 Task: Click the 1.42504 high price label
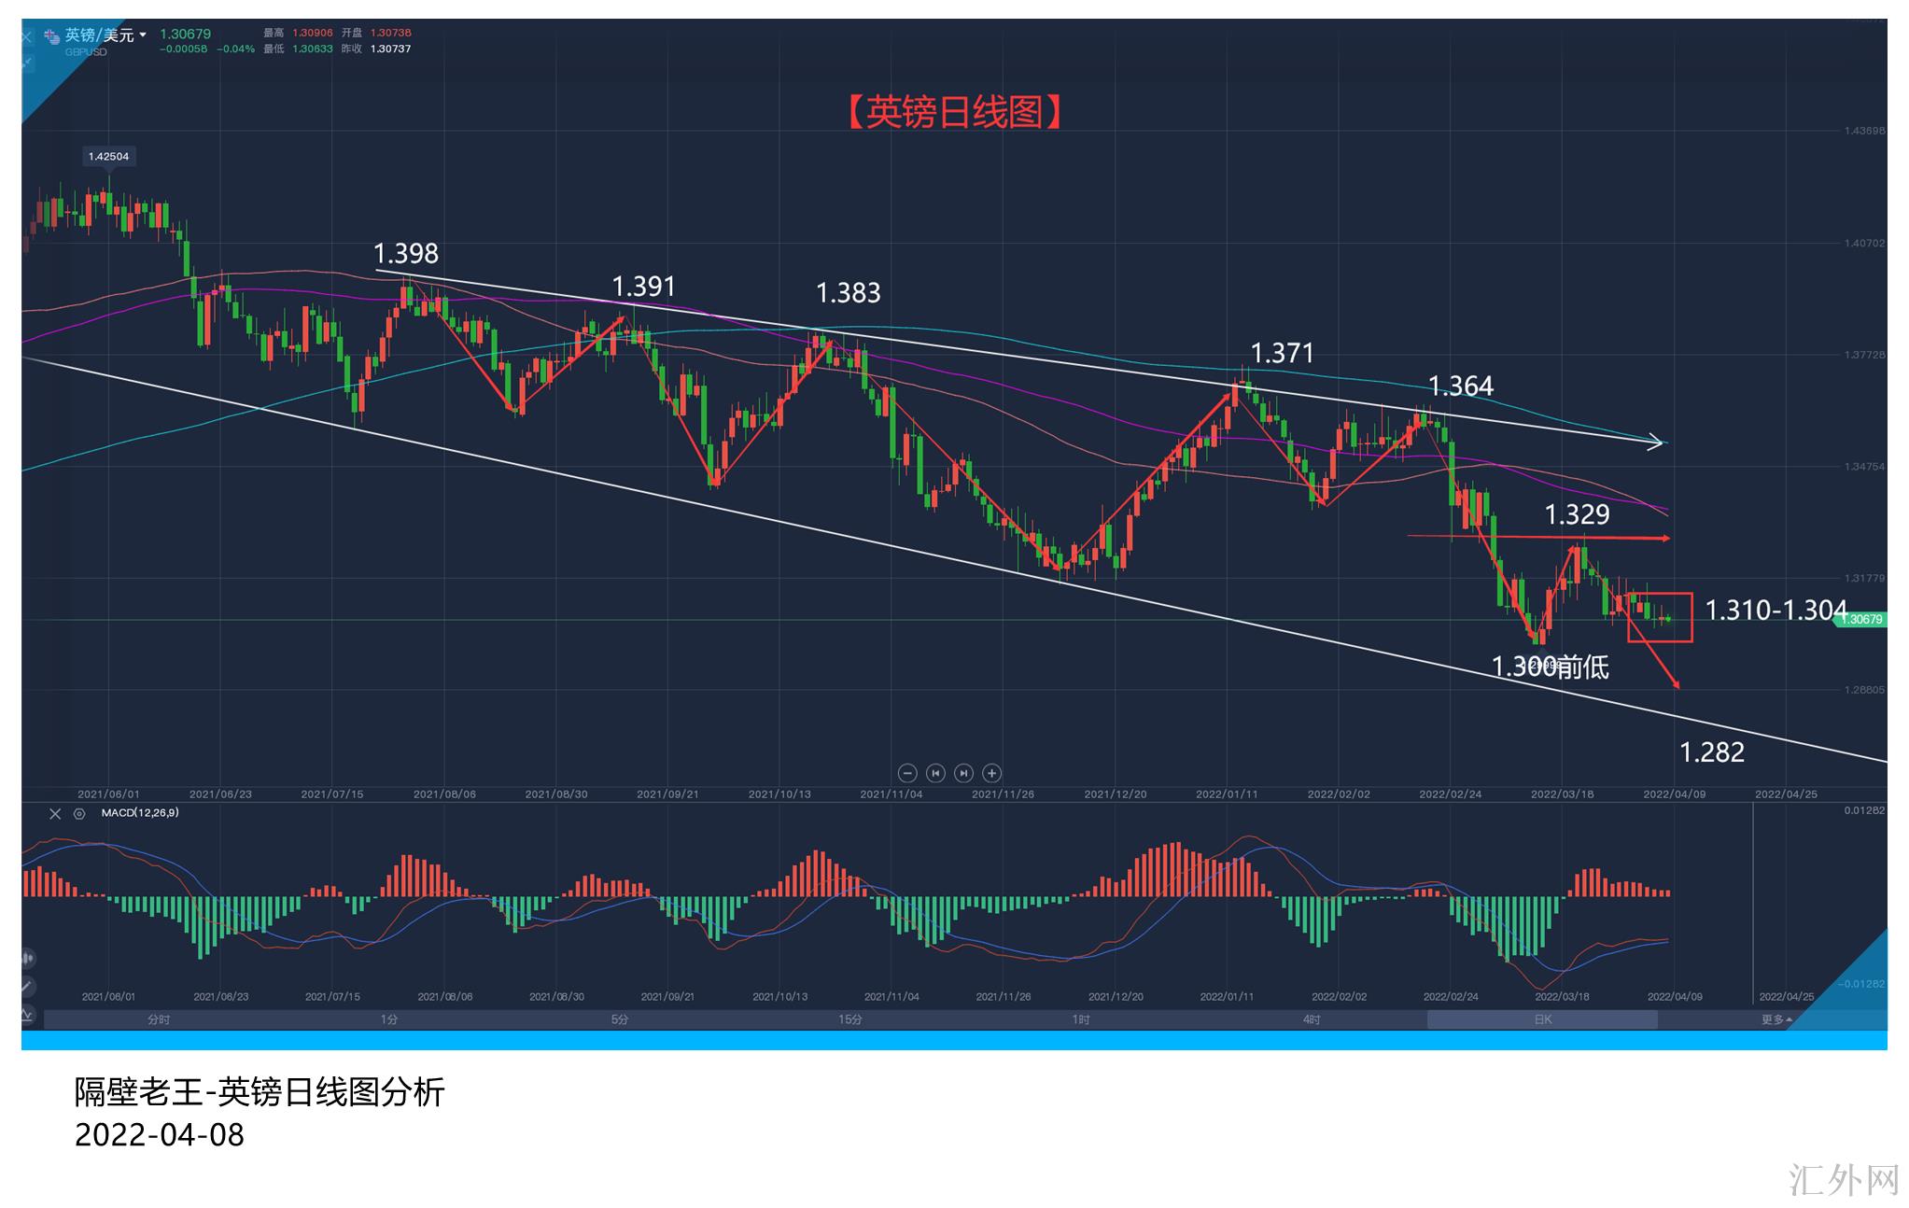108,156
